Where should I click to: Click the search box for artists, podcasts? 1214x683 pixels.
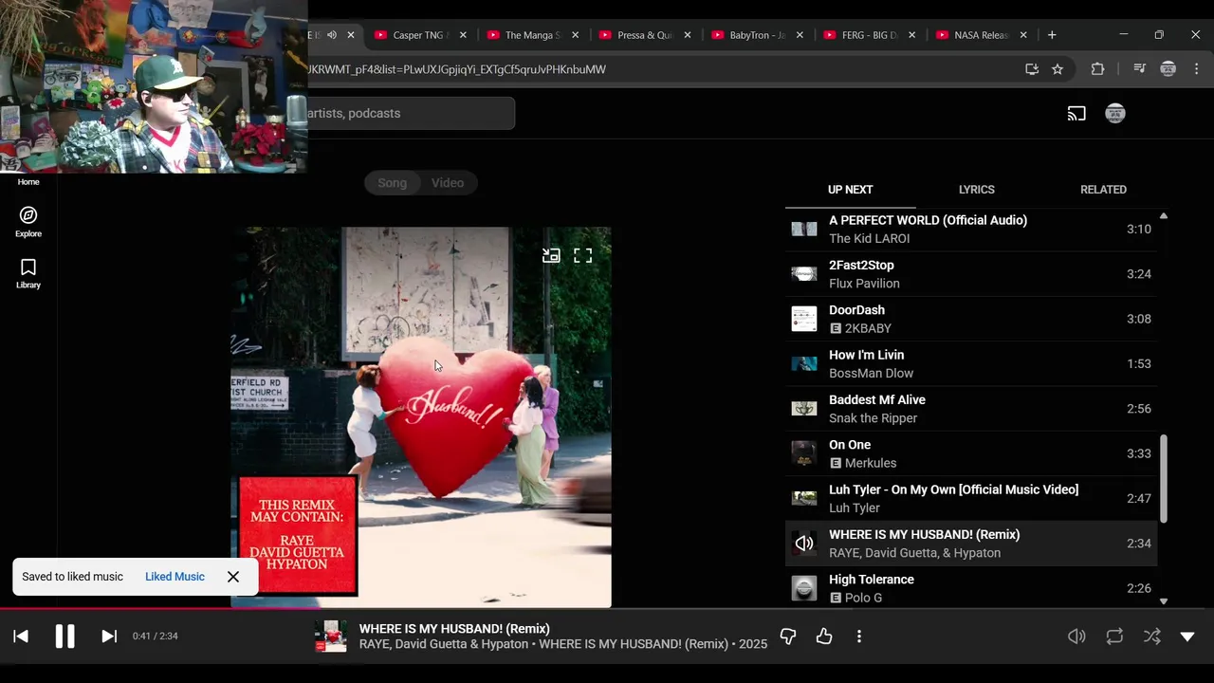point(411,114)
